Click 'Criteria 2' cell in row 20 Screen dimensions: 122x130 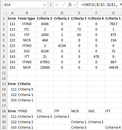27,122
